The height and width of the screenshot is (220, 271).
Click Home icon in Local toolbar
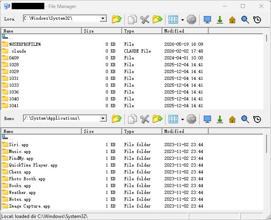tap(232, 20)
